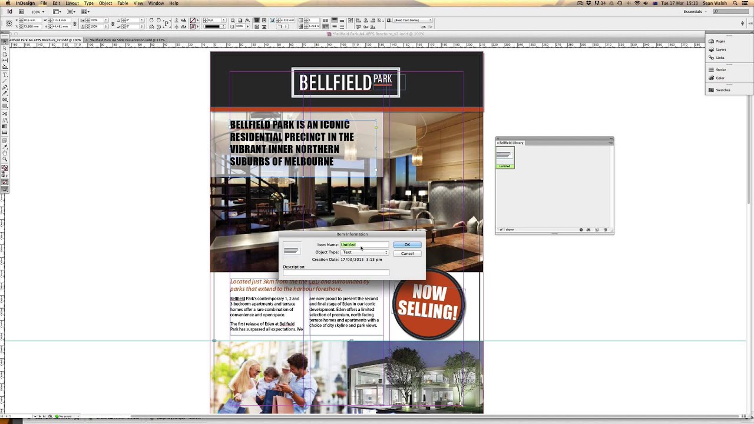Click the library item information icon
754x424 pixels.
(581, 230)
